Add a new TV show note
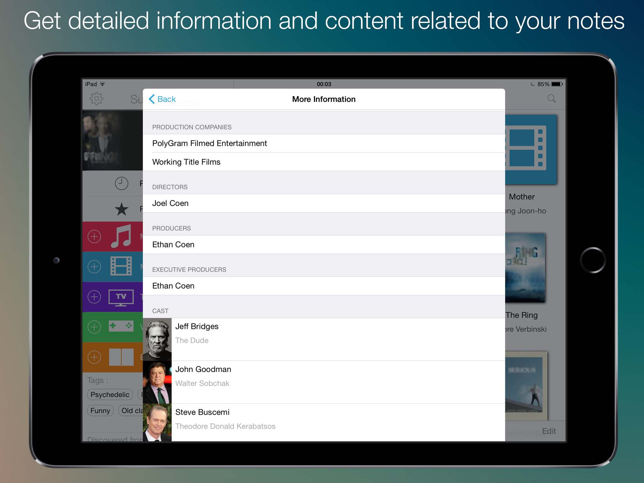644x483 pixels. pyautogui.click(x=94, y=297)
